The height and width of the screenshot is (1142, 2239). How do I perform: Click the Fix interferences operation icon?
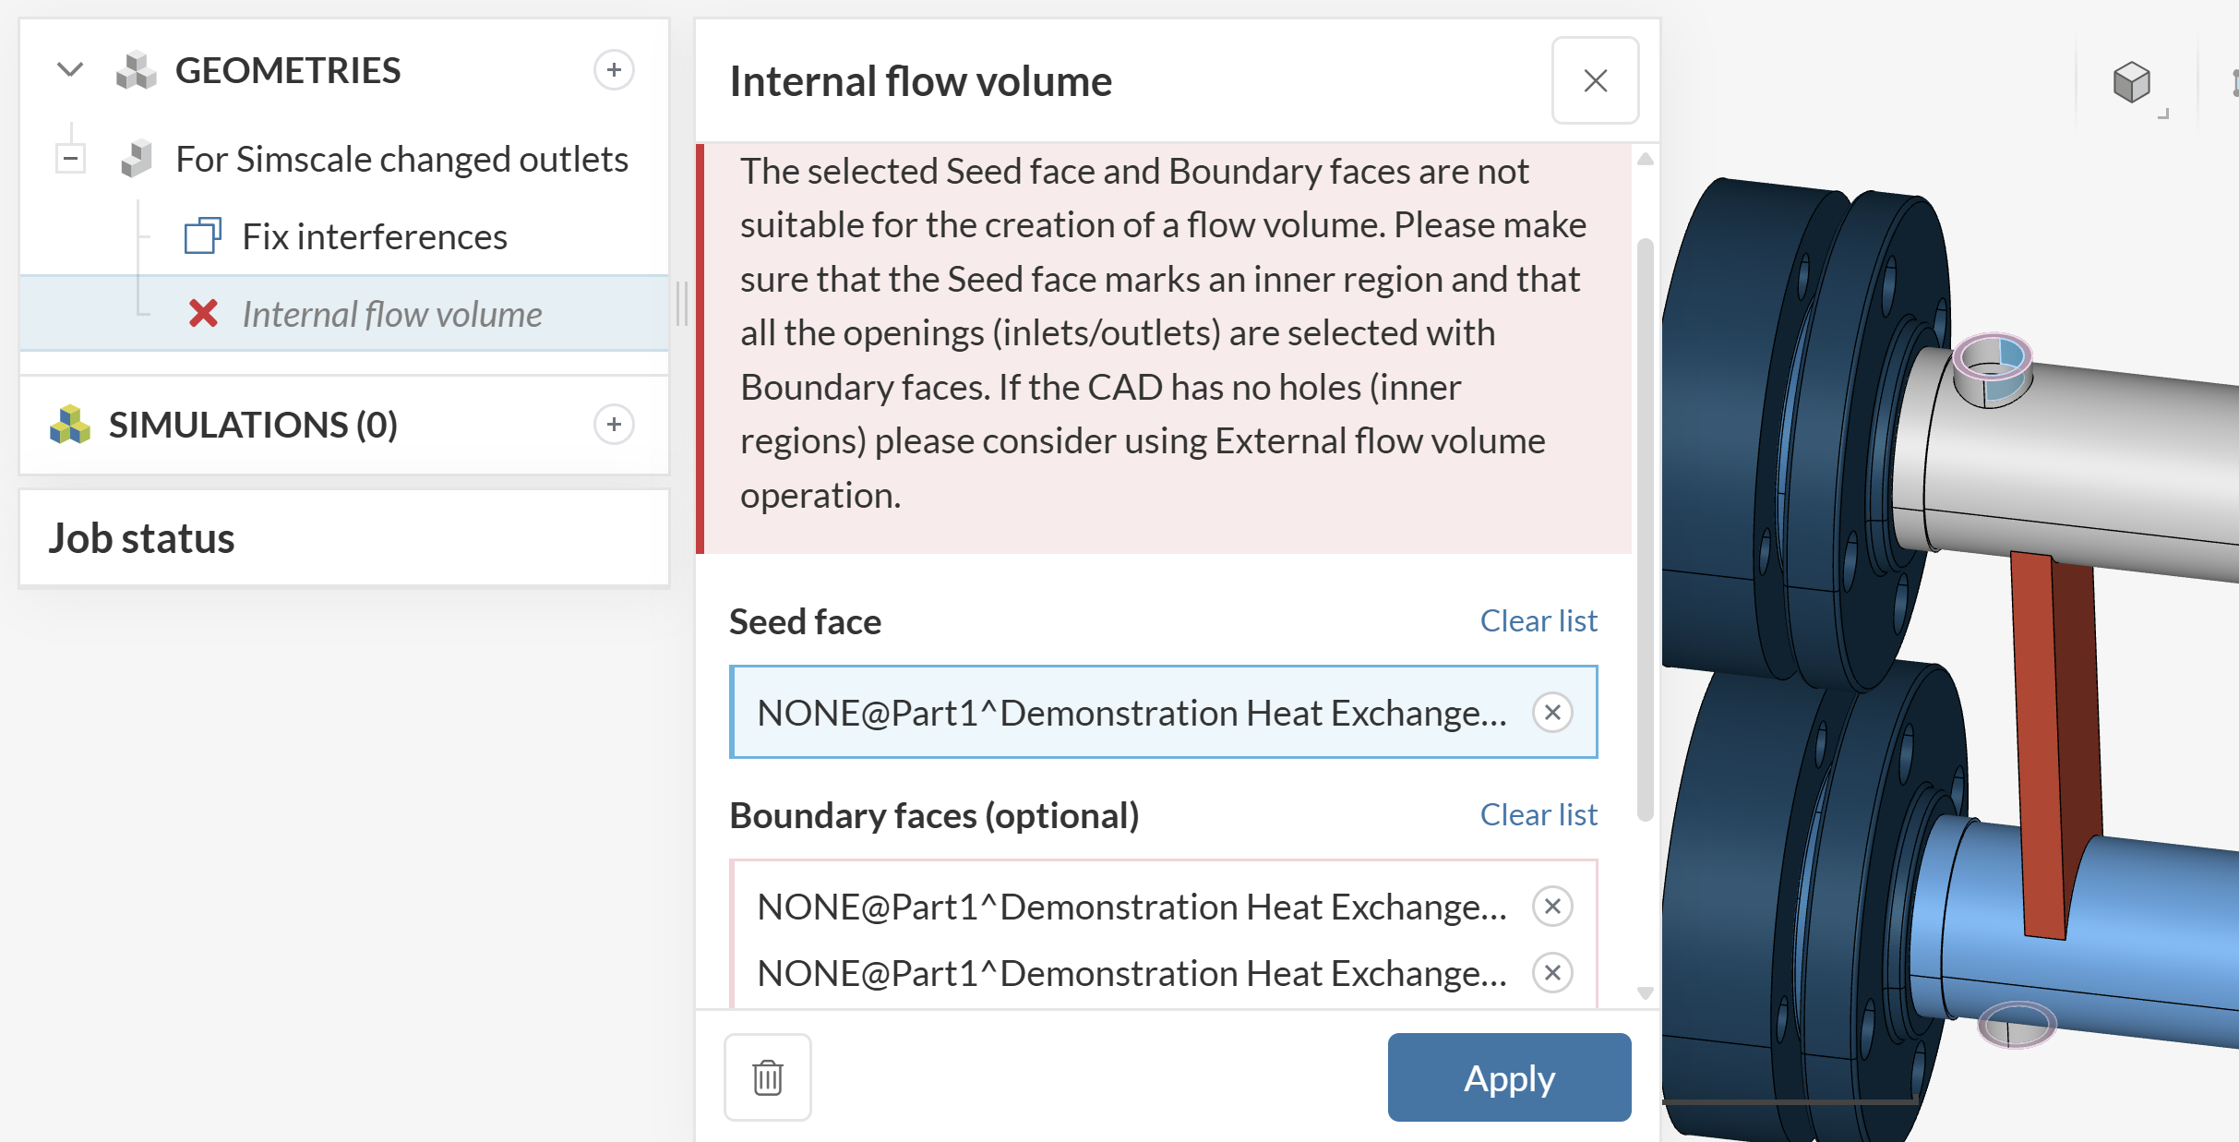tap(202, 236)
